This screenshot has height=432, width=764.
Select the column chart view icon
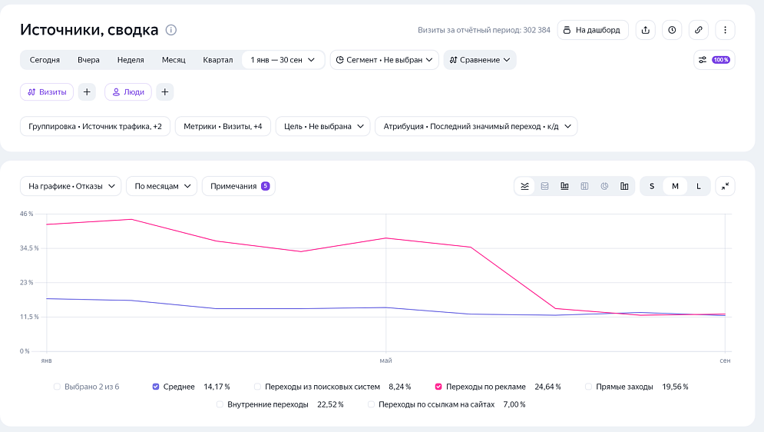click(564, 186)
